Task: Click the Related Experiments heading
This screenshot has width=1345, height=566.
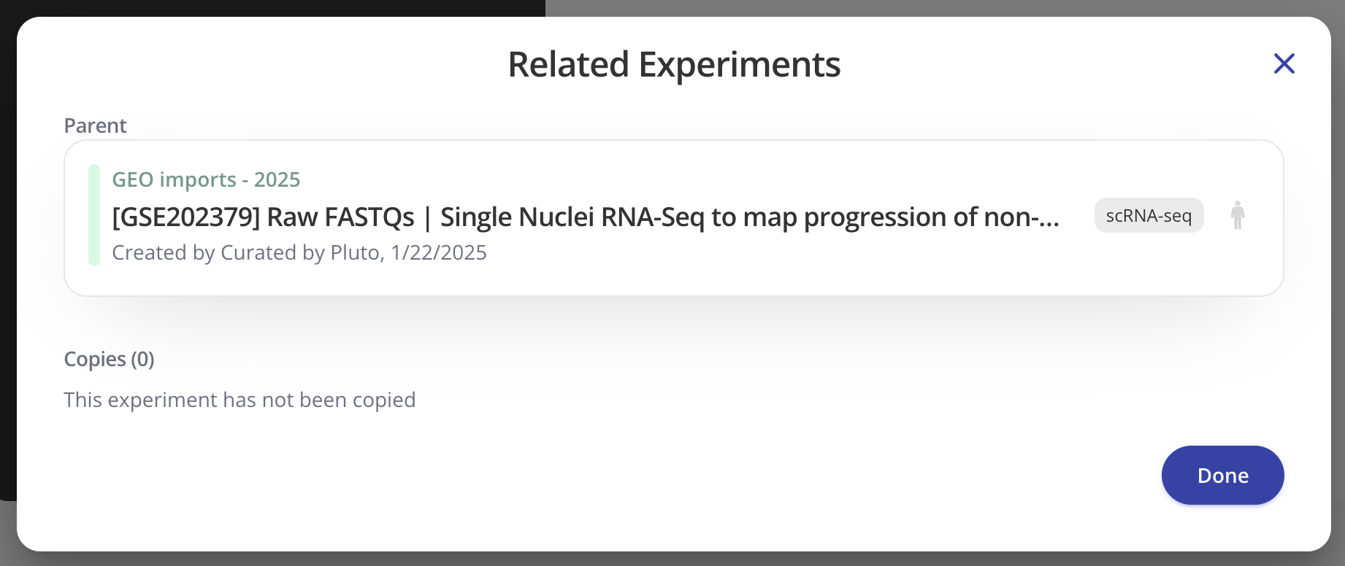Action: pyautogui.click(x=673, y=64)
